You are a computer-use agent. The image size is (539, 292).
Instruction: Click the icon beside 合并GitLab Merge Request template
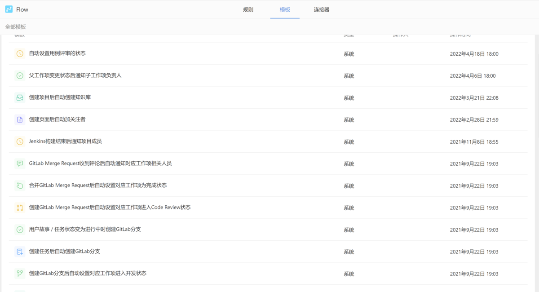20,186
